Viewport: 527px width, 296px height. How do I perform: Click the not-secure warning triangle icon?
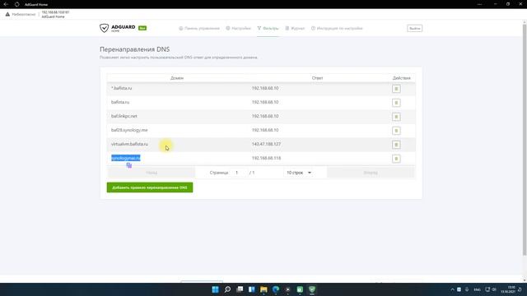point(7,14)
